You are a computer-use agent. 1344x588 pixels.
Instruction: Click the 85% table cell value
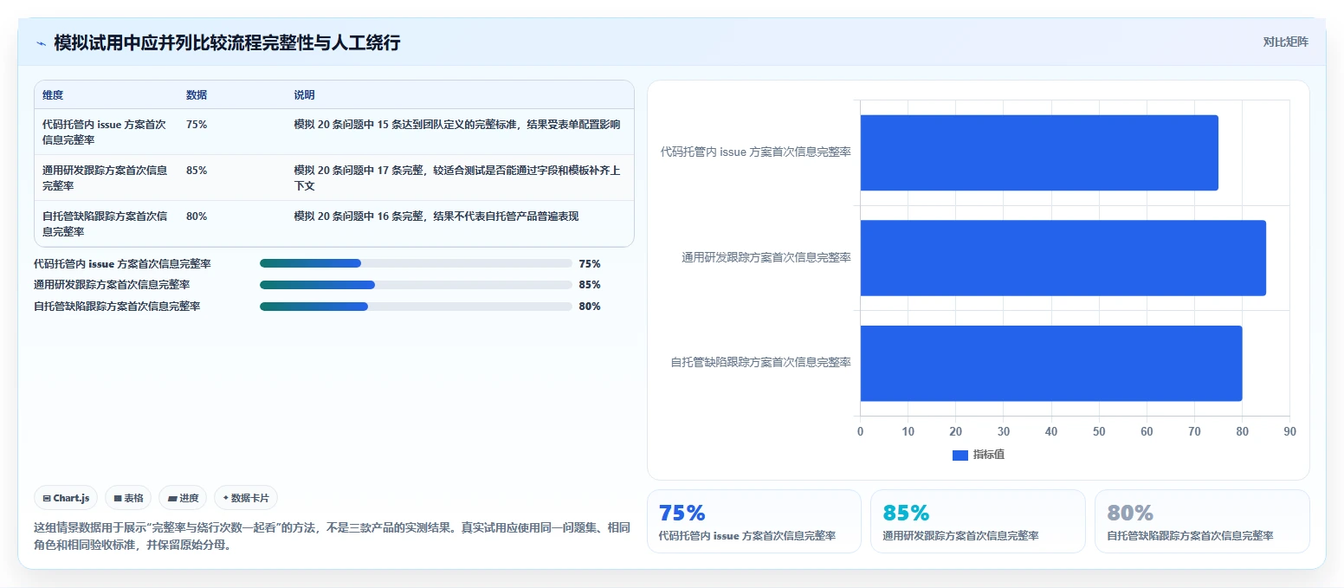coord(197,171)
